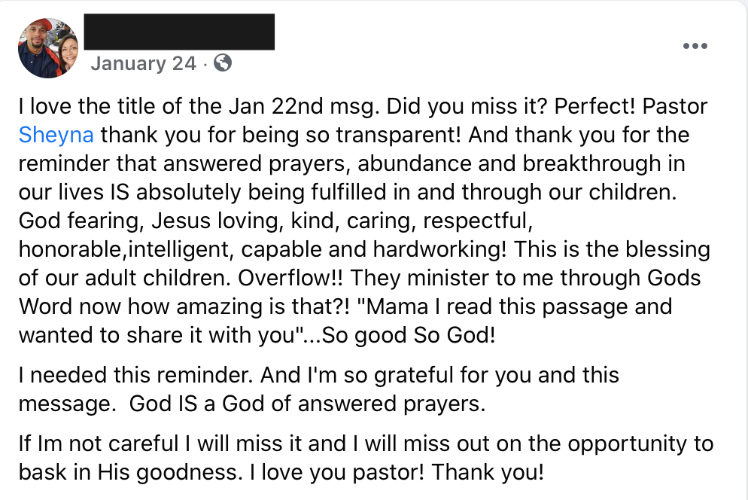The width and height of the screenshot is (748, 500).
Task: Open the tagged Sheyna profile link
Action: [x=56, y=136]
